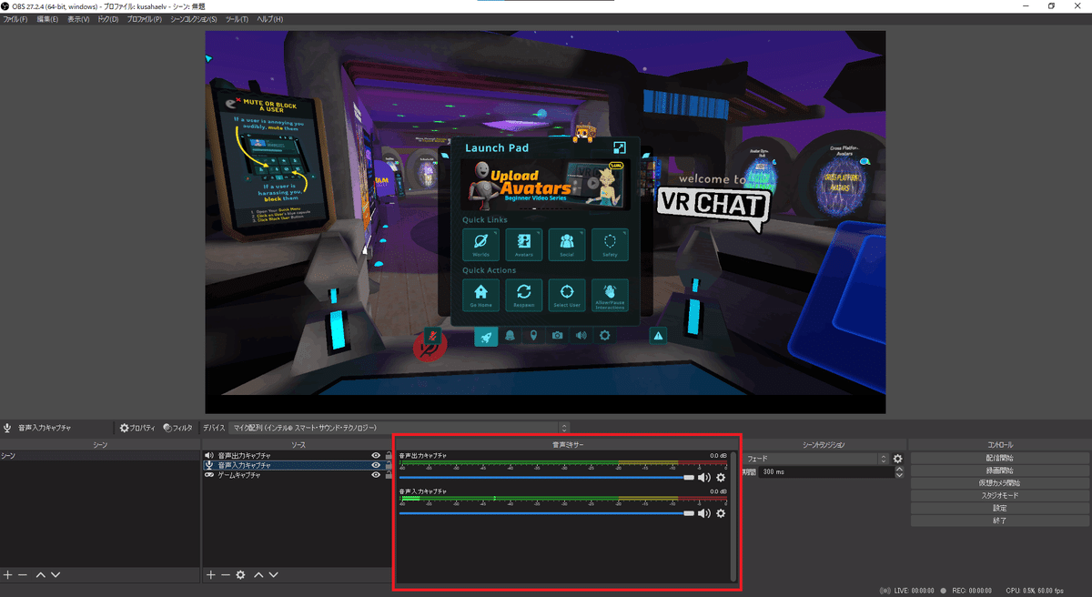Add a new source with the plus icon
The width and height of the screenshot is (1092, 597).
click(x=210, y=574)
